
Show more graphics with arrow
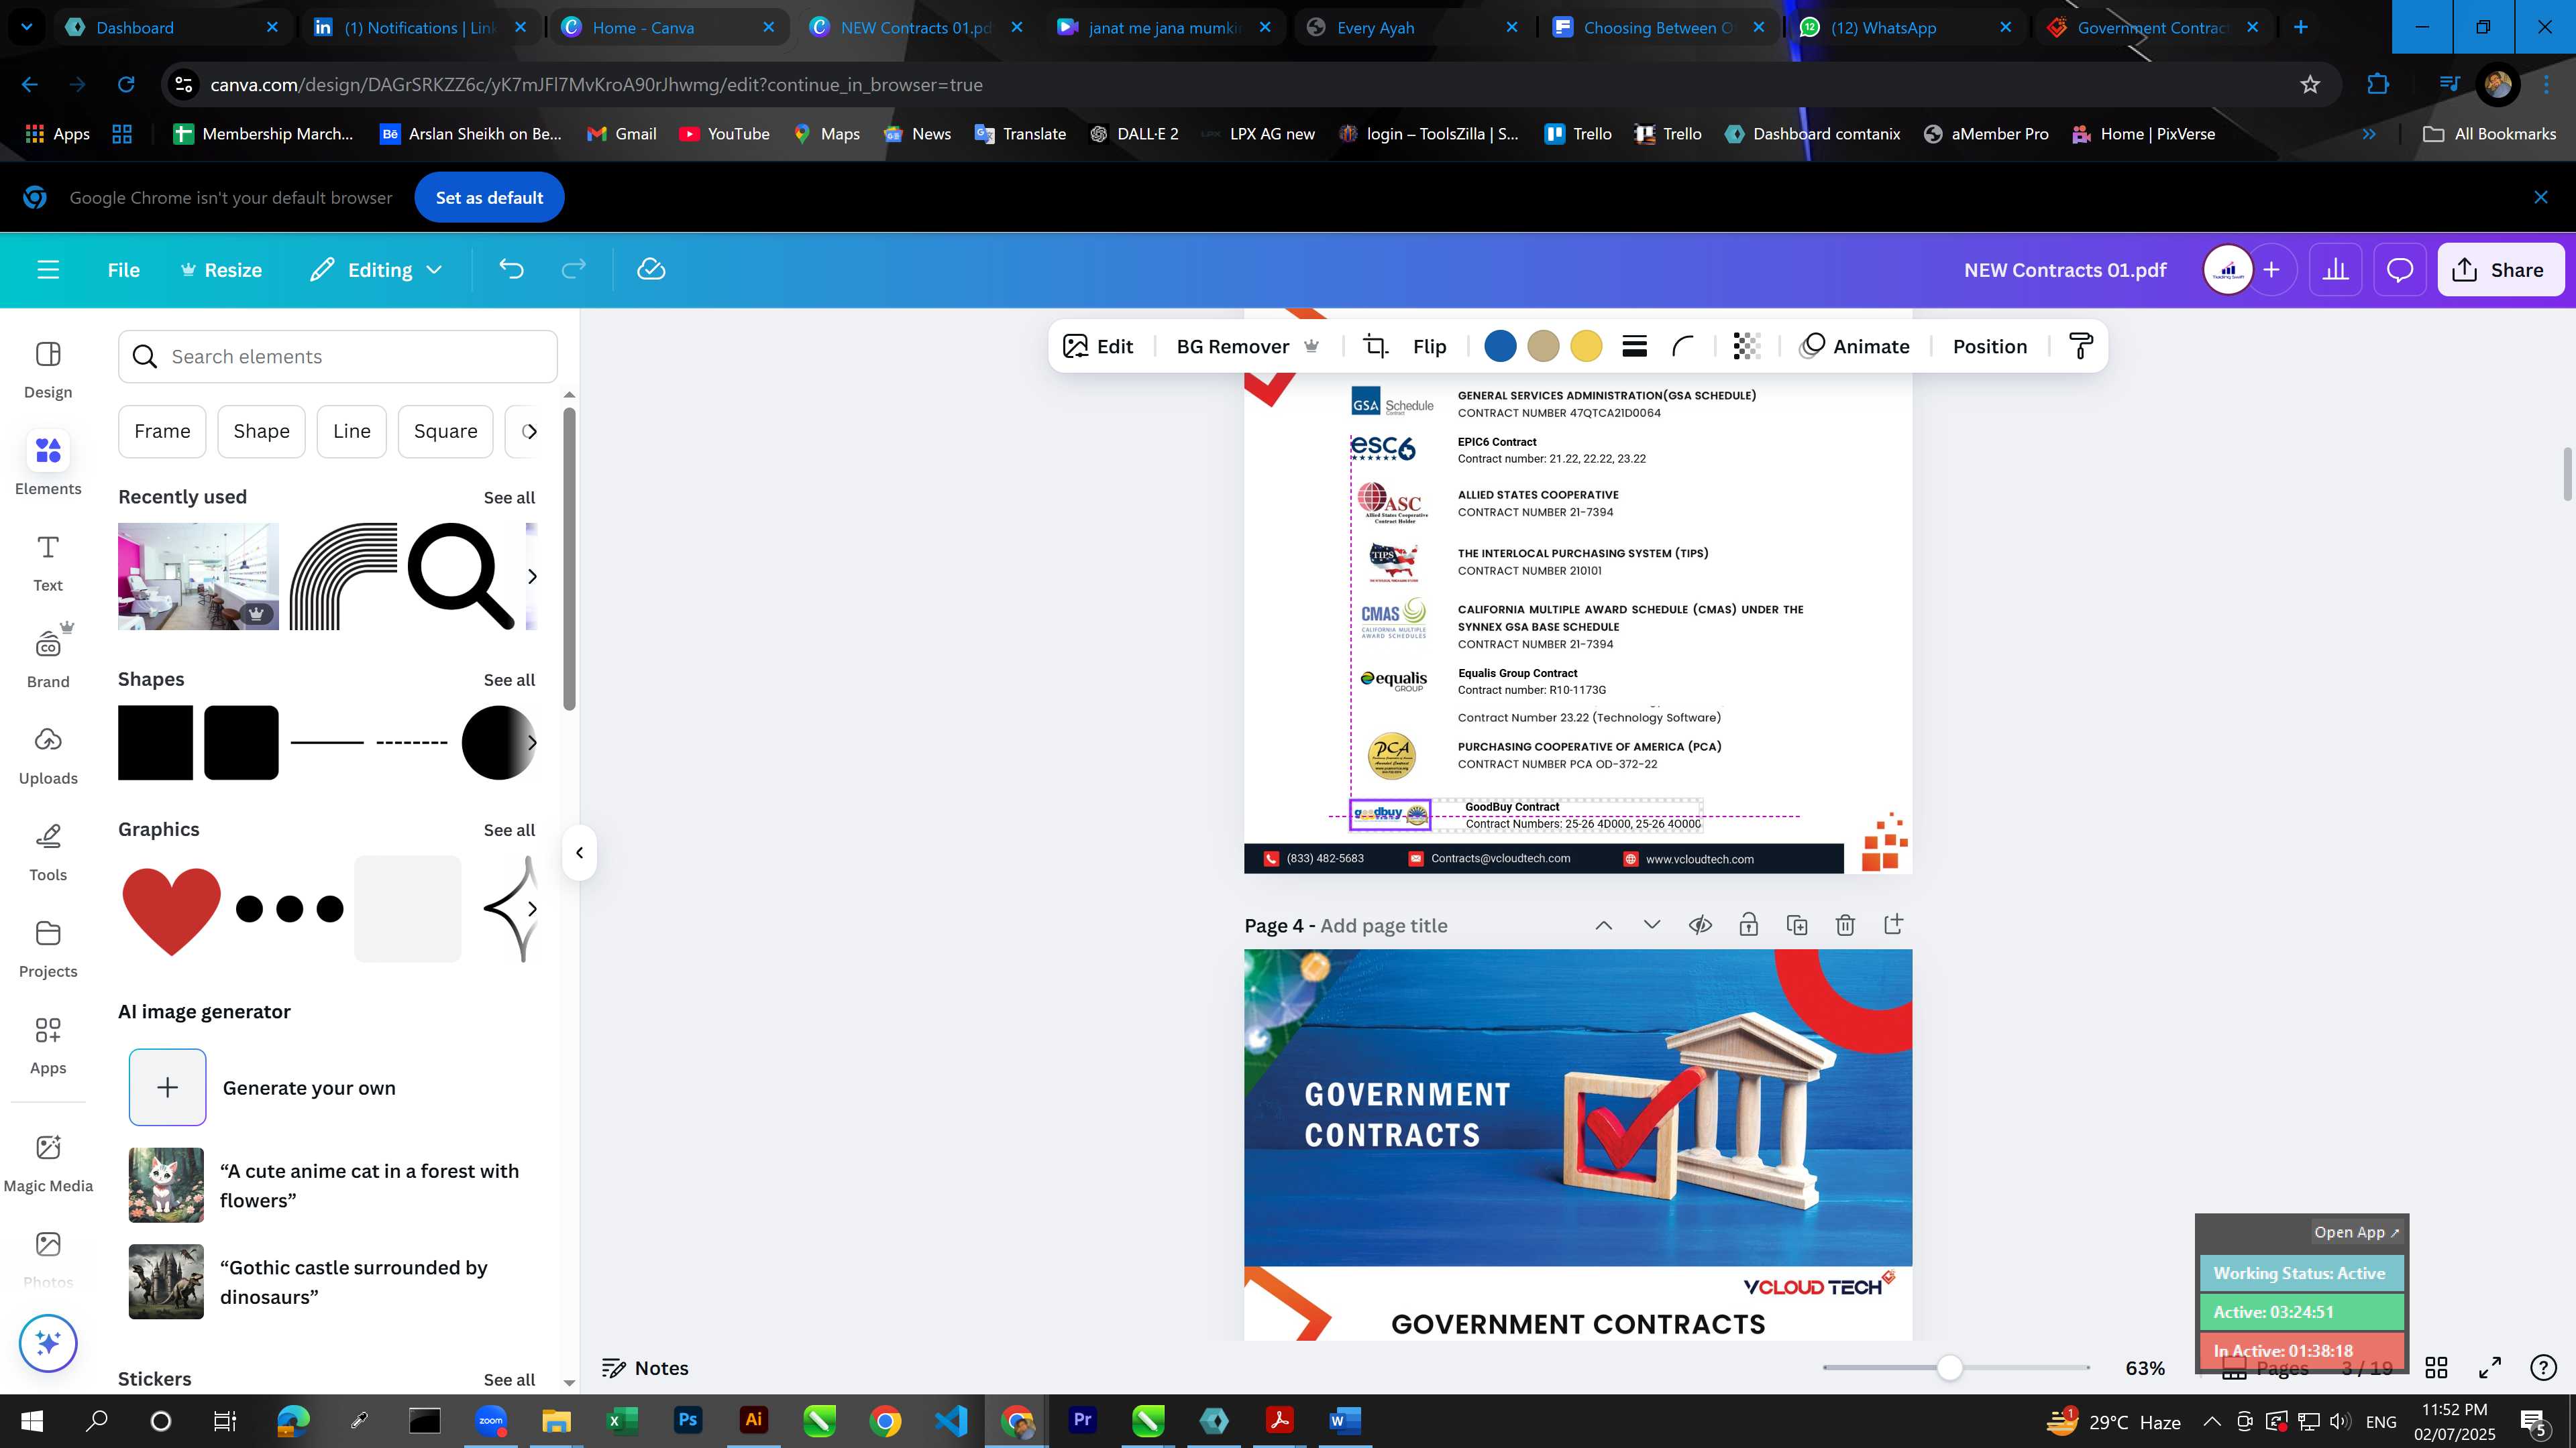pos(531,910)
